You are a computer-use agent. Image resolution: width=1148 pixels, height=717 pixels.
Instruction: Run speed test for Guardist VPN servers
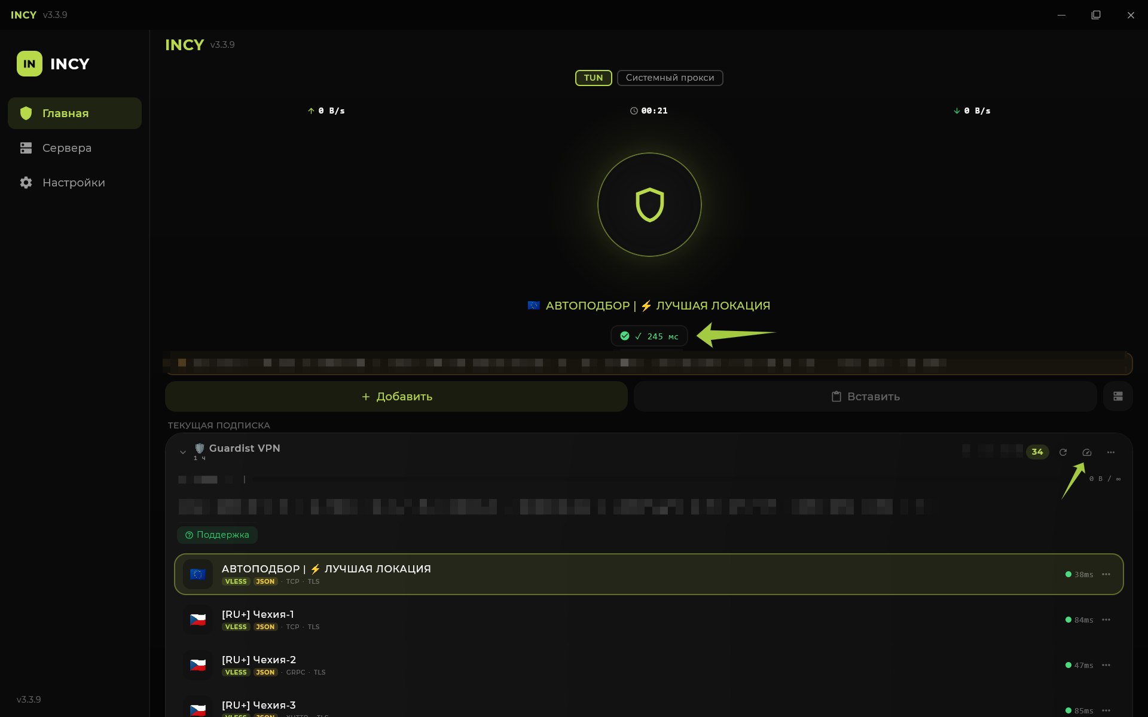point(1086,452)
